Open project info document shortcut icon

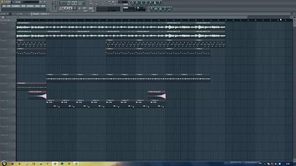[155, 2]
